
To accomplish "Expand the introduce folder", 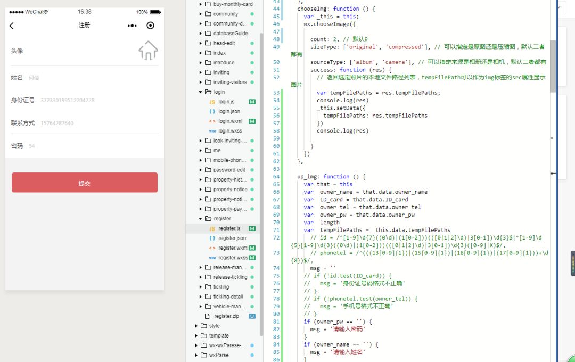I will pos(201,63).
